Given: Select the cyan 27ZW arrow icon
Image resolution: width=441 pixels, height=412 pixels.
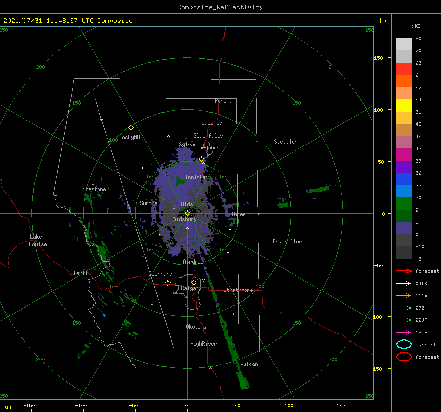Looking at the screenshot, I should [x=404, y=308].
